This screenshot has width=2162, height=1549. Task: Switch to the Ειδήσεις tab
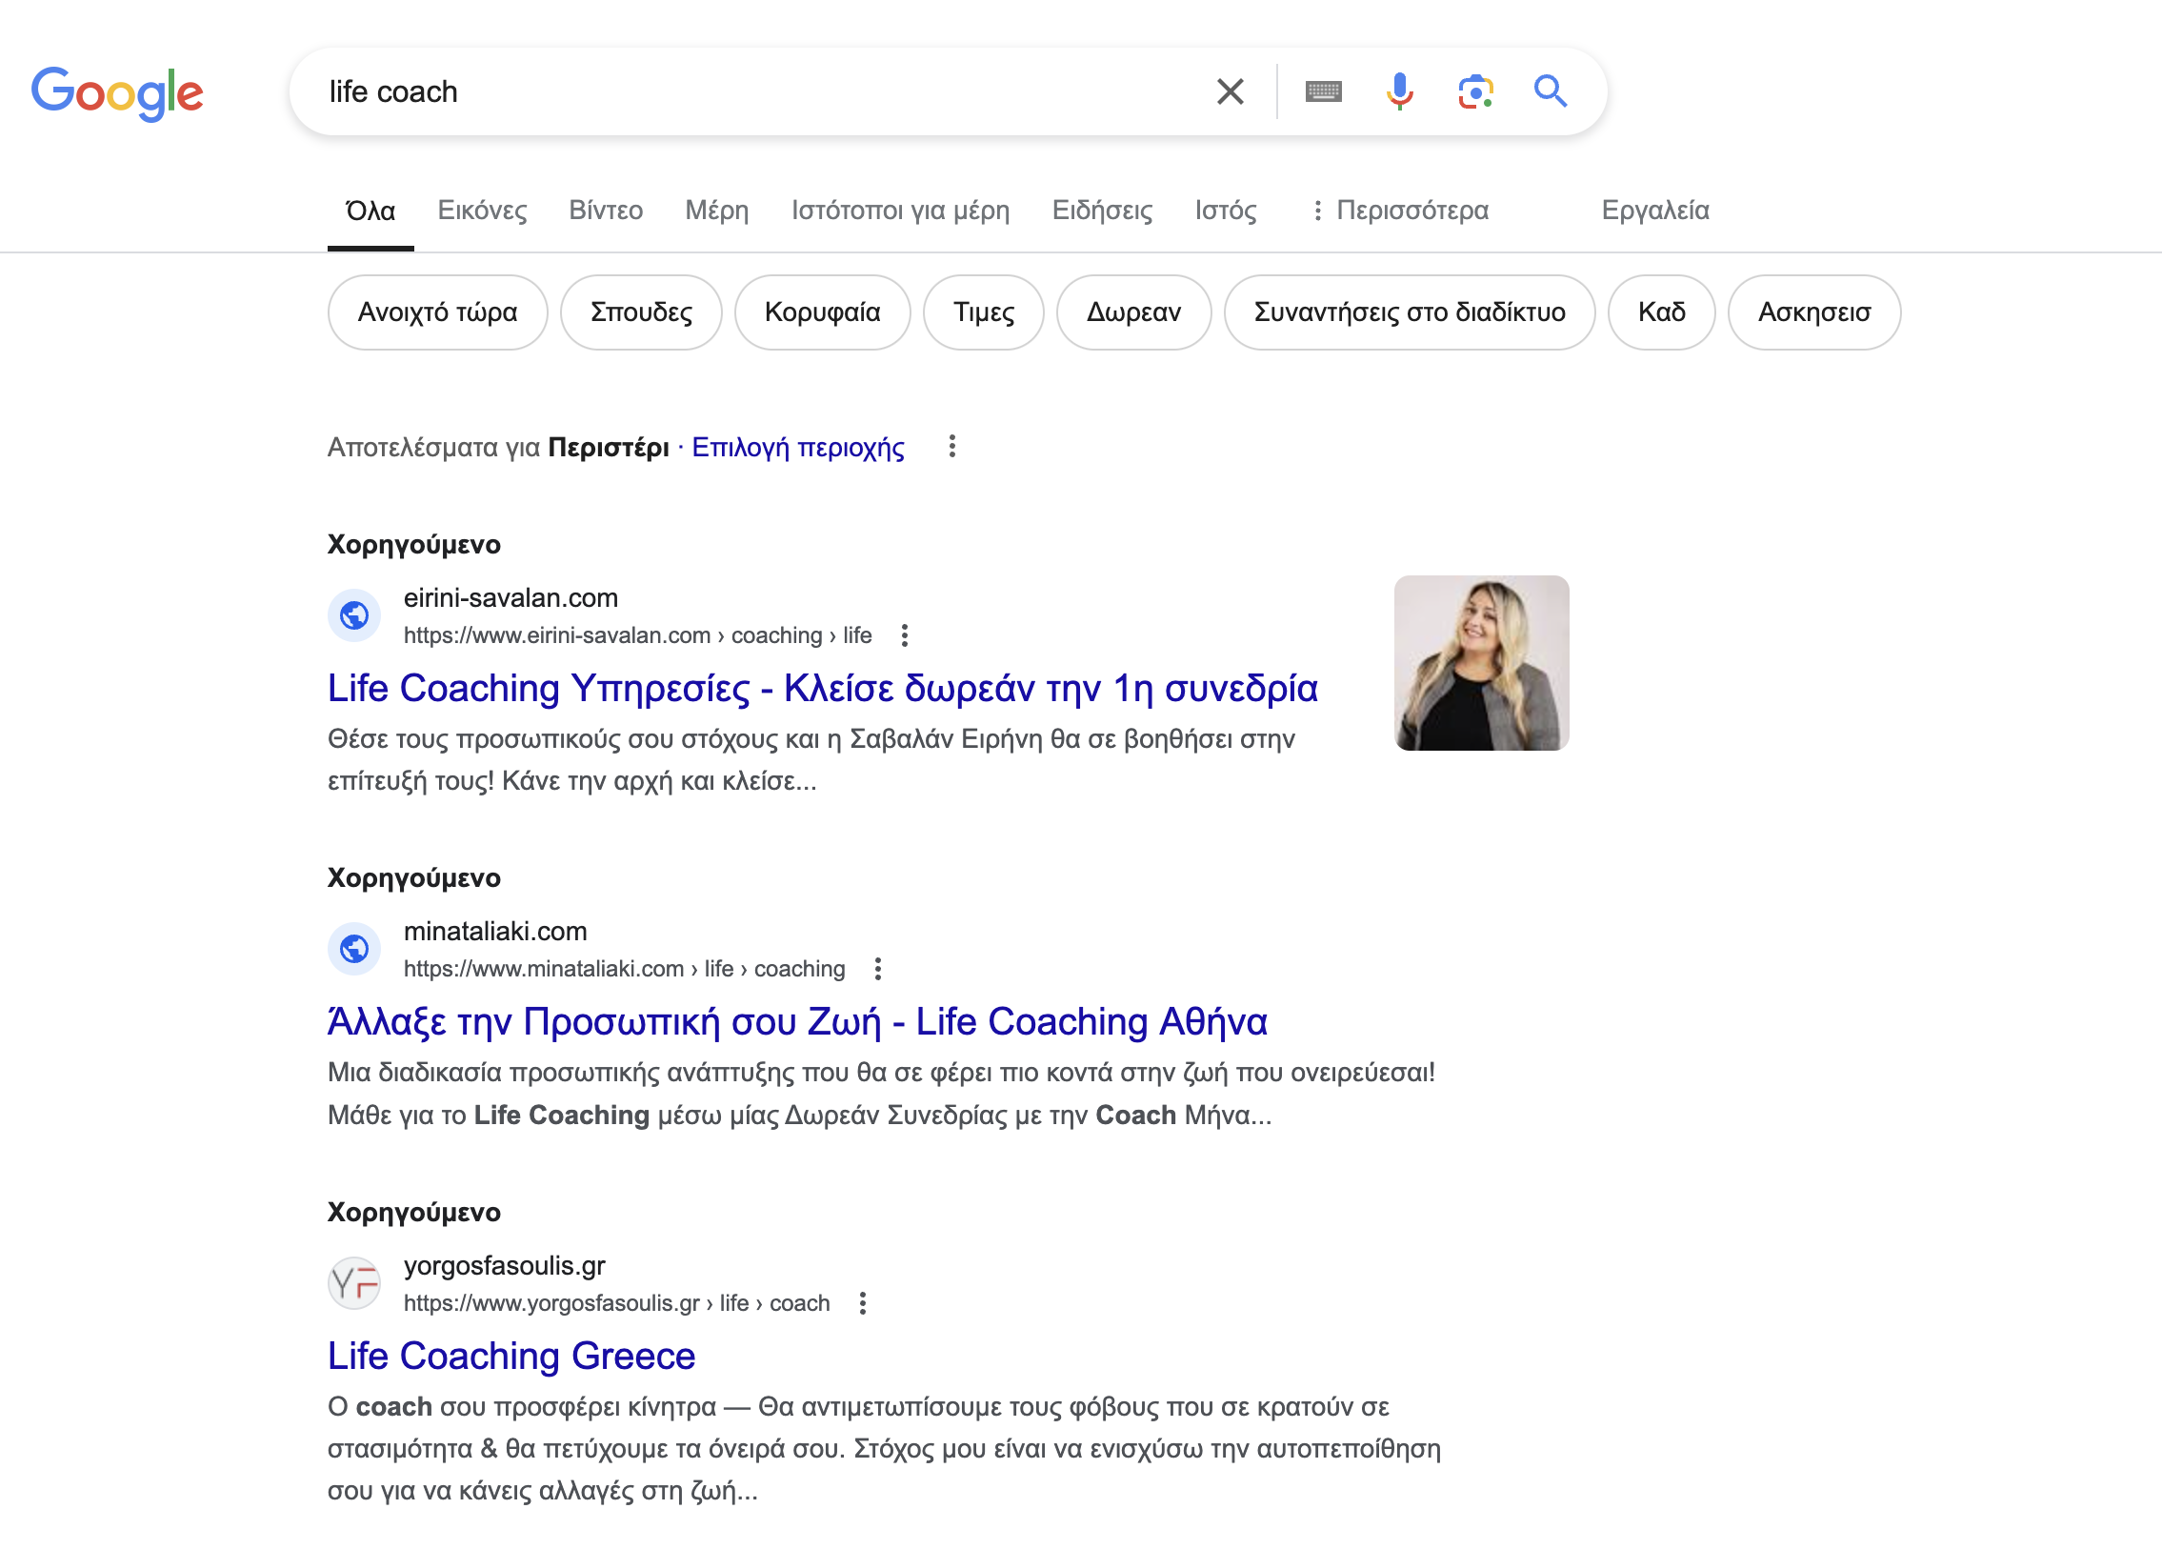(x=1102, y=210)
